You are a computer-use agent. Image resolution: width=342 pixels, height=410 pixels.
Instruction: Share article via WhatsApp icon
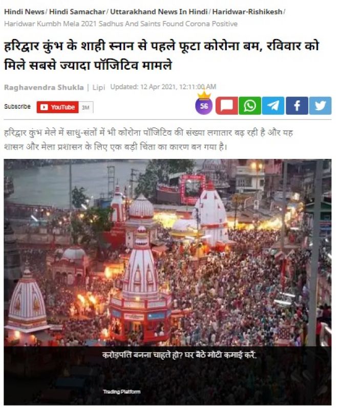(250, 106)
